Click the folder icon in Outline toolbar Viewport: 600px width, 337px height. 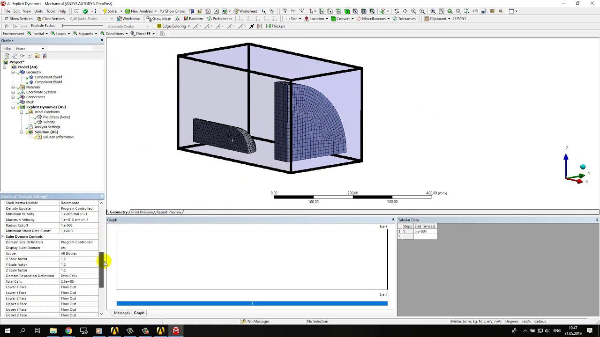point(37,56)
